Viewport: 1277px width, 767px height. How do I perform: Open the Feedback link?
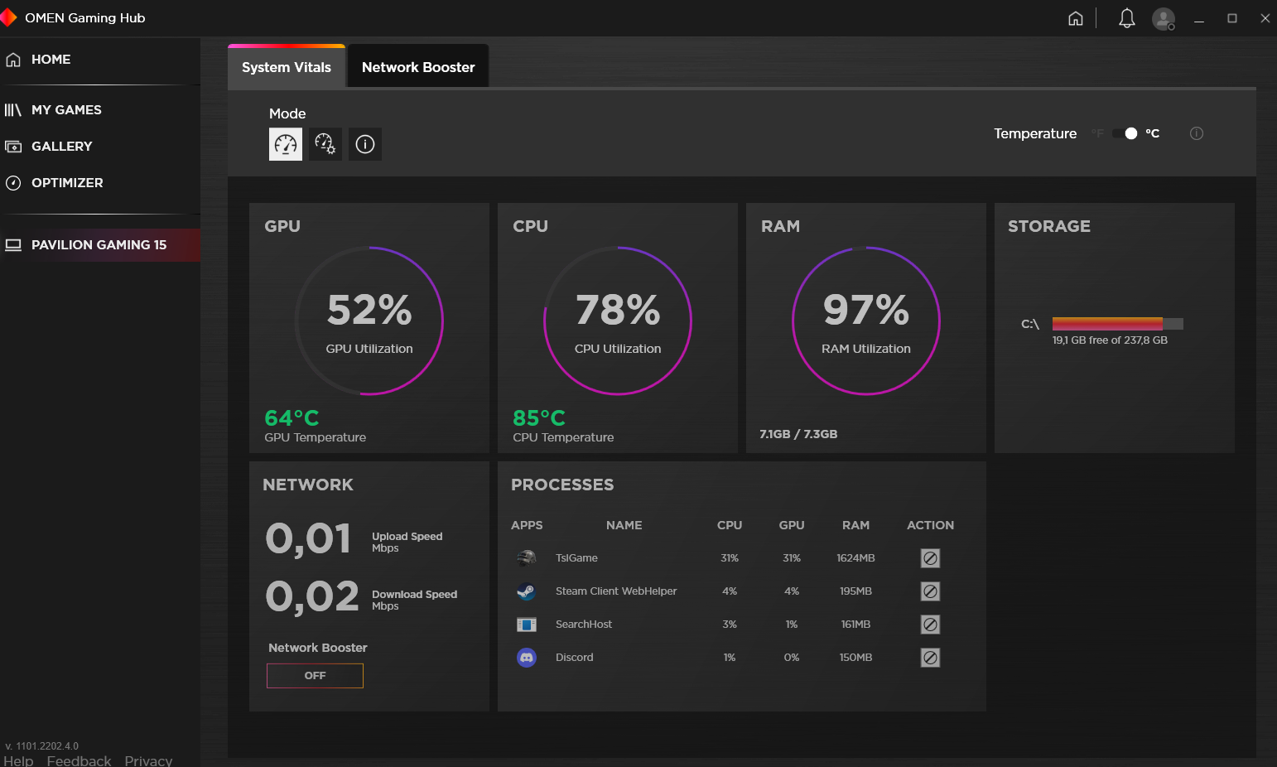(x=79, y=760)
